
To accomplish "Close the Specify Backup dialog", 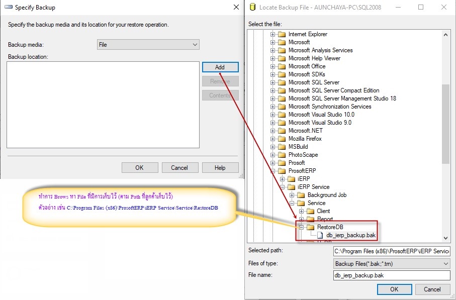I will pos(236,7).
